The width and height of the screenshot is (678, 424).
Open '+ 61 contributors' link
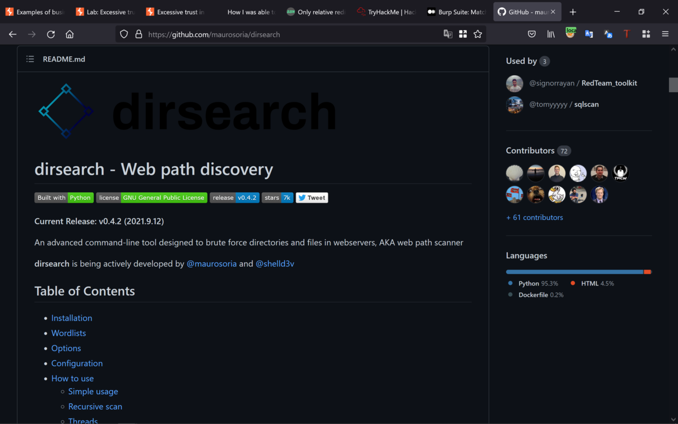pyautogui.click(x=534, y=218)
